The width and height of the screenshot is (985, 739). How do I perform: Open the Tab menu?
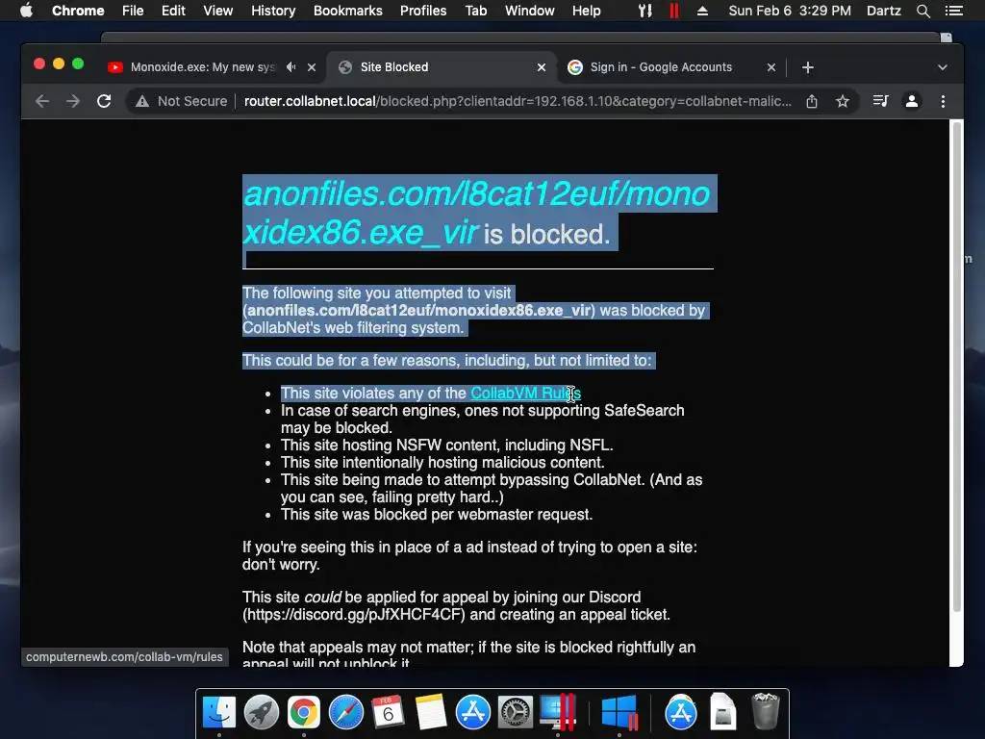pyautogui.click(x=475, y=11)
